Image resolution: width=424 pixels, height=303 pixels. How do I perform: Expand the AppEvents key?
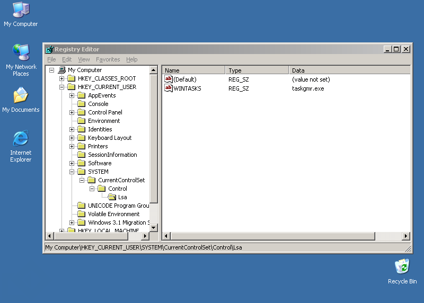[72, 96]
